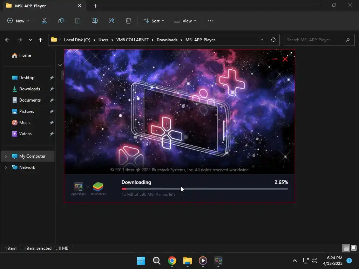
Task: Open the notification badge icon
Action: pos(349,261)
